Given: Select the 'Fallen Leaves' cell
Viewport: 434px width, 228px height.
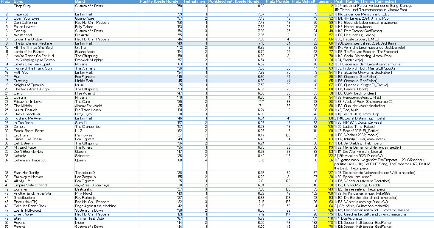Looking at the screenshot, I should pyautogui.click(x=43, y=27).
